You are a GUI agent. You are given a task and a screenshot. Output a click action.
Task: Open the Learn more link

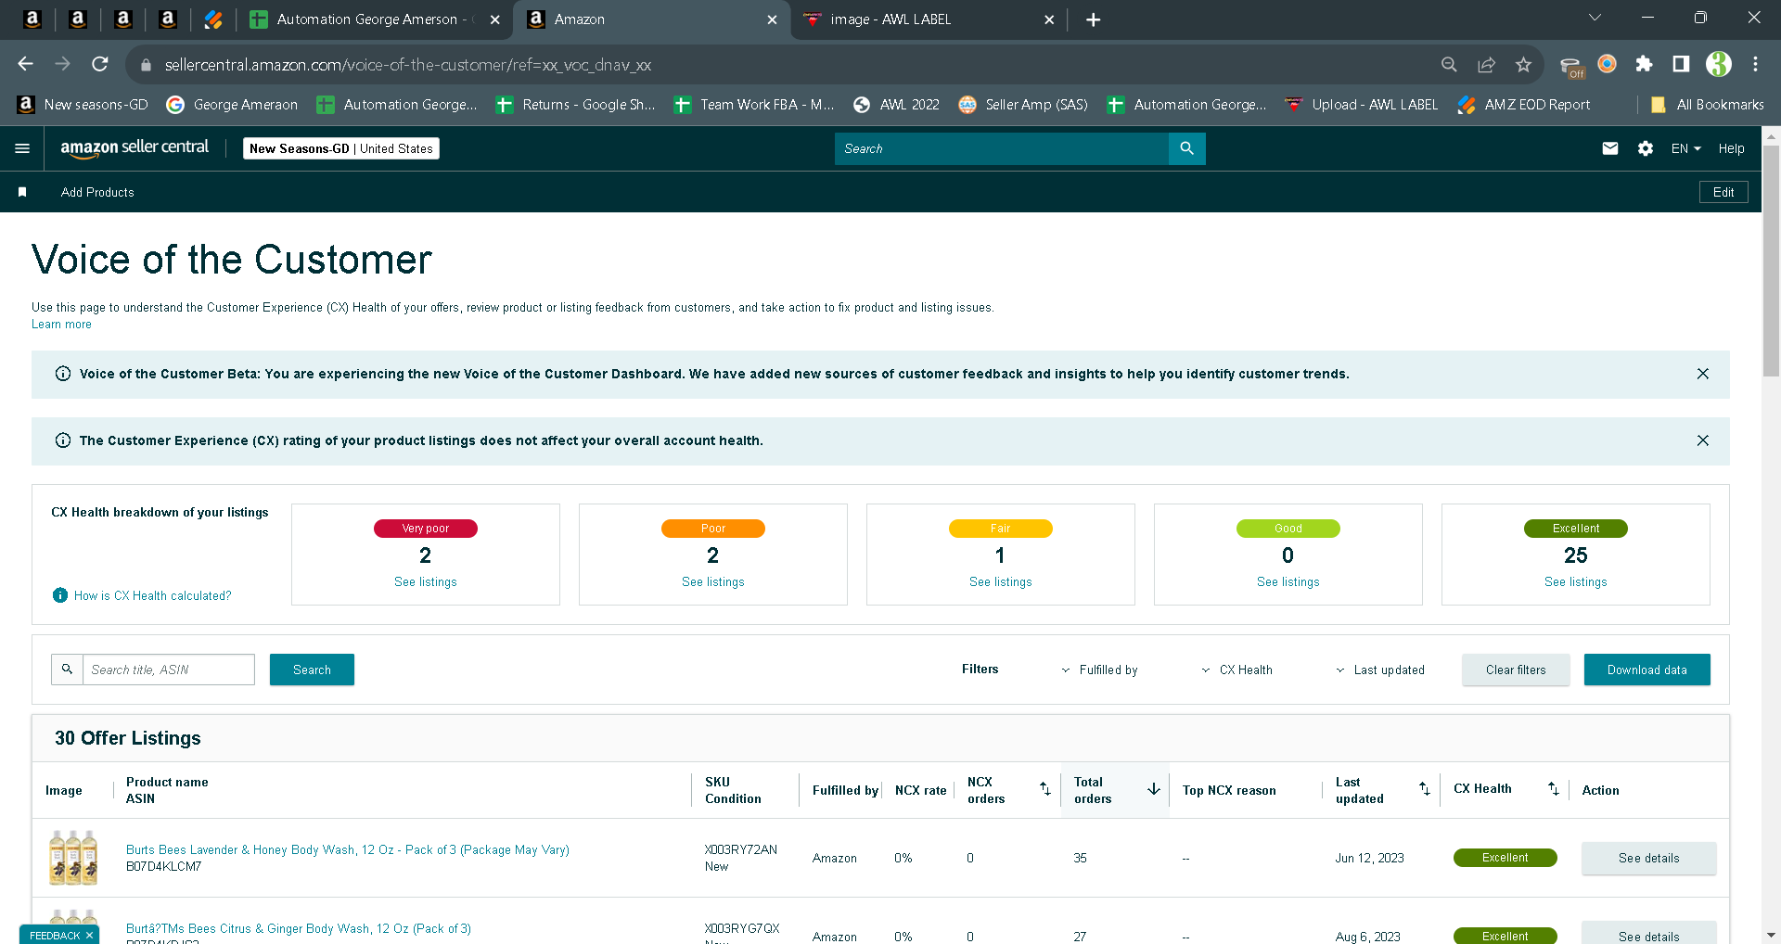click(61, 325)
